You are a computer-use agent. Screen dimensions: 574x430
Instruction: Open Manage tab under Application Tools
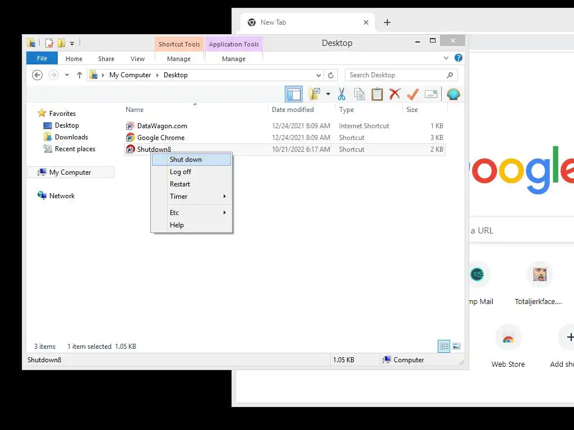[x=234, y=58]
